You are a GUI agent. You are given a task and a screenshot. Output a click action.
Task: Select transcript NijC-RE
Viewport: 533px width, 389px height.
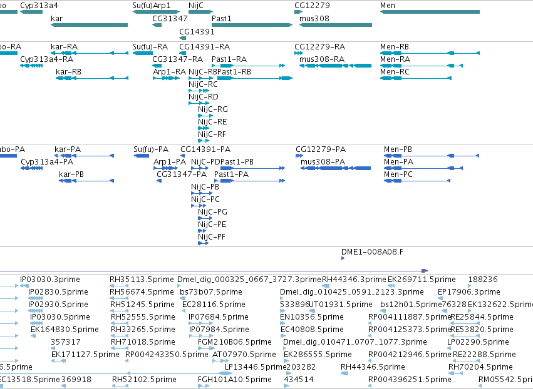pyautogui.click(x=204, y=128)
